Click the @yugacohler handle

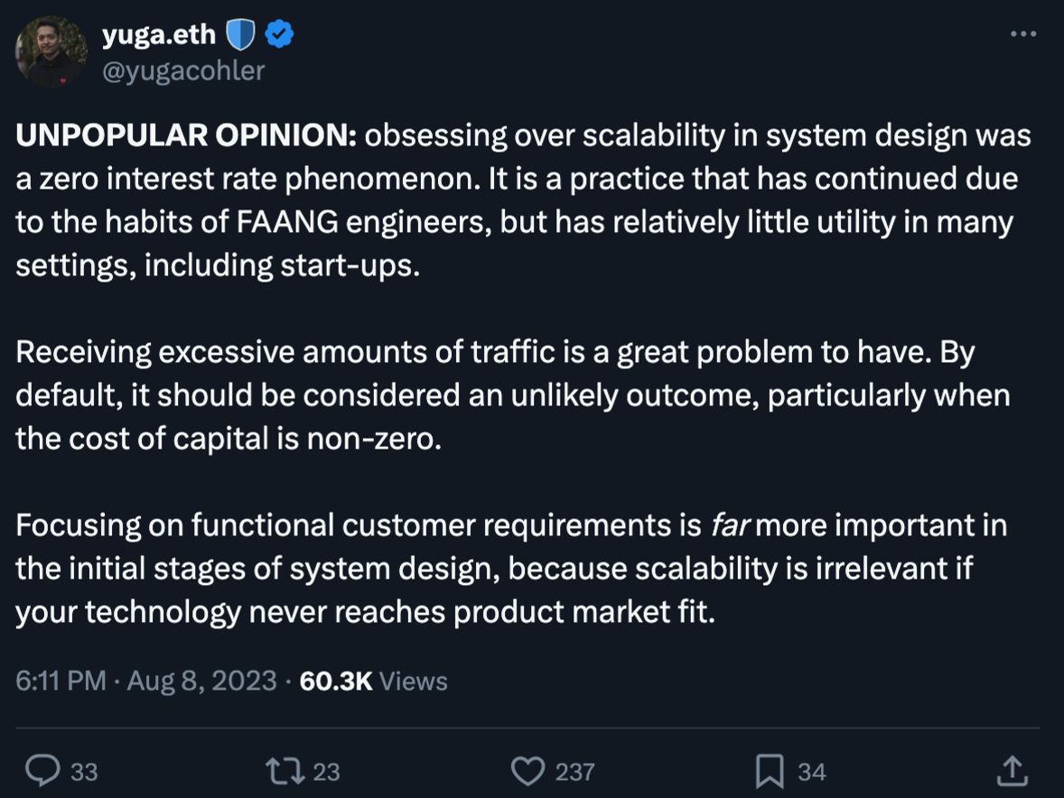[183, 70]
